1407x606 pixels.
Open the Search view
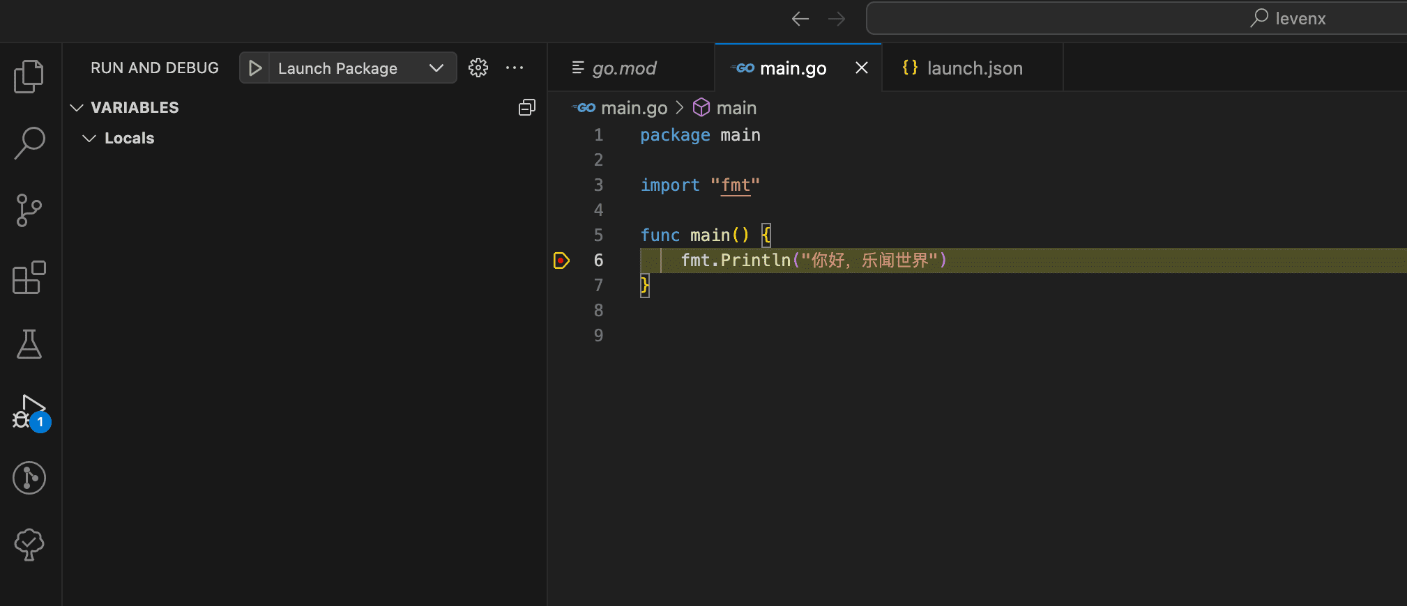pyautogui.click(x=29, y=143)
